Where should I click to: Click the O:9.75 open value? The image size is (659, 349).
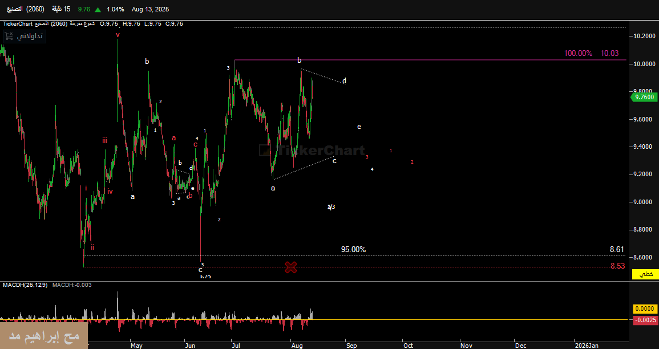coord(109,24)
